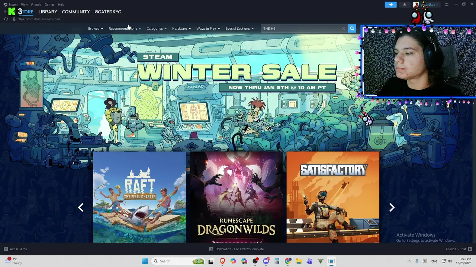476x267 pixels.
Task: Click the store URL address text
Action: coord(39,19)
